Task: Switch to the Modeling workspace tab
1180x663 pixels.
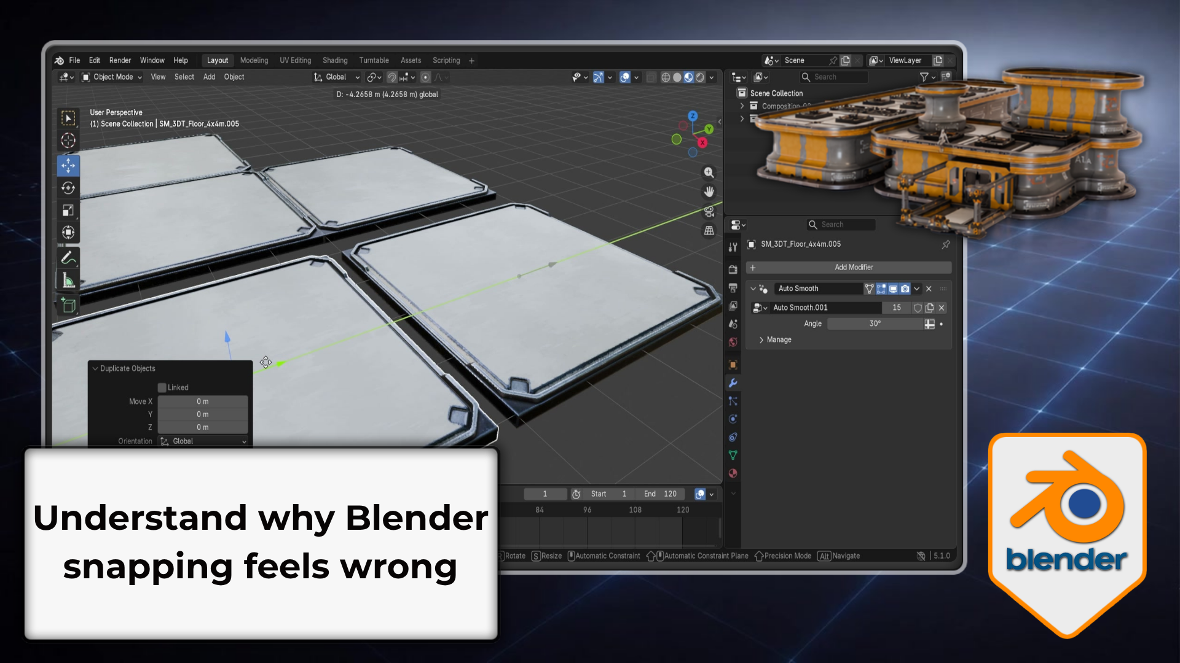Action: tap(254, 60)
